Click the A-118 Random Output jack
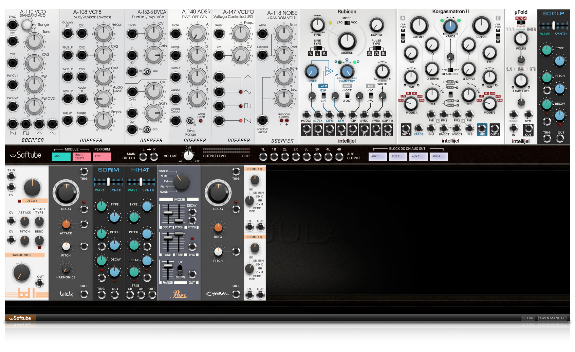Viewport: 575px width, 352px height. [x=262, y=120]
